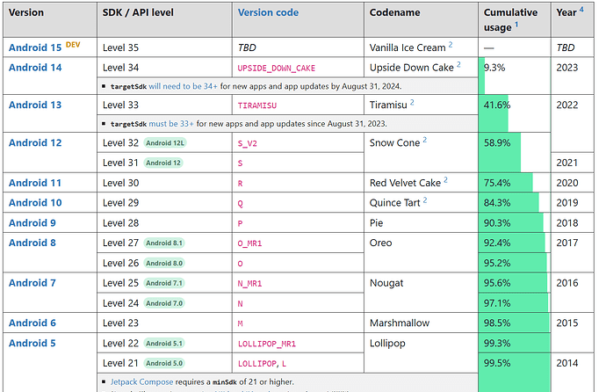This screenshot has width=606, height=392.
Task: Go to the Android 6 version page
Action: coord(32,323)
